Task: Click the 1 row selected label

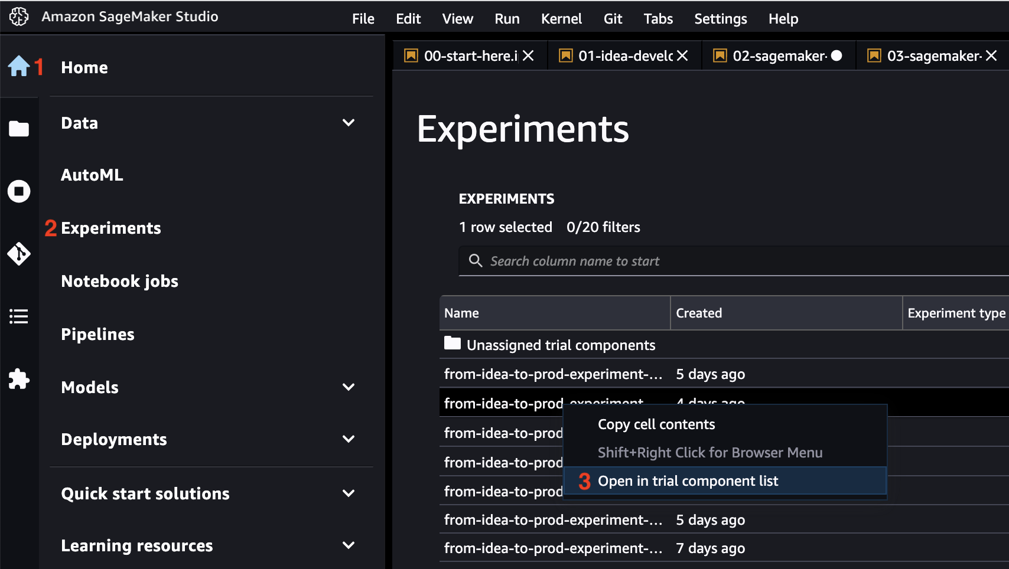Action: click(506, 227)
